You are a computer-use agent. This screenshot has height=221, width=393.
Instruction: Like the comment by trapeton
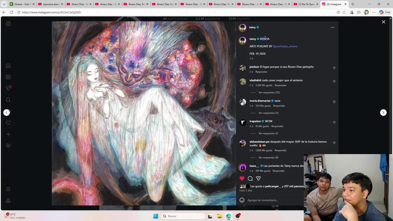coord(334,122)
